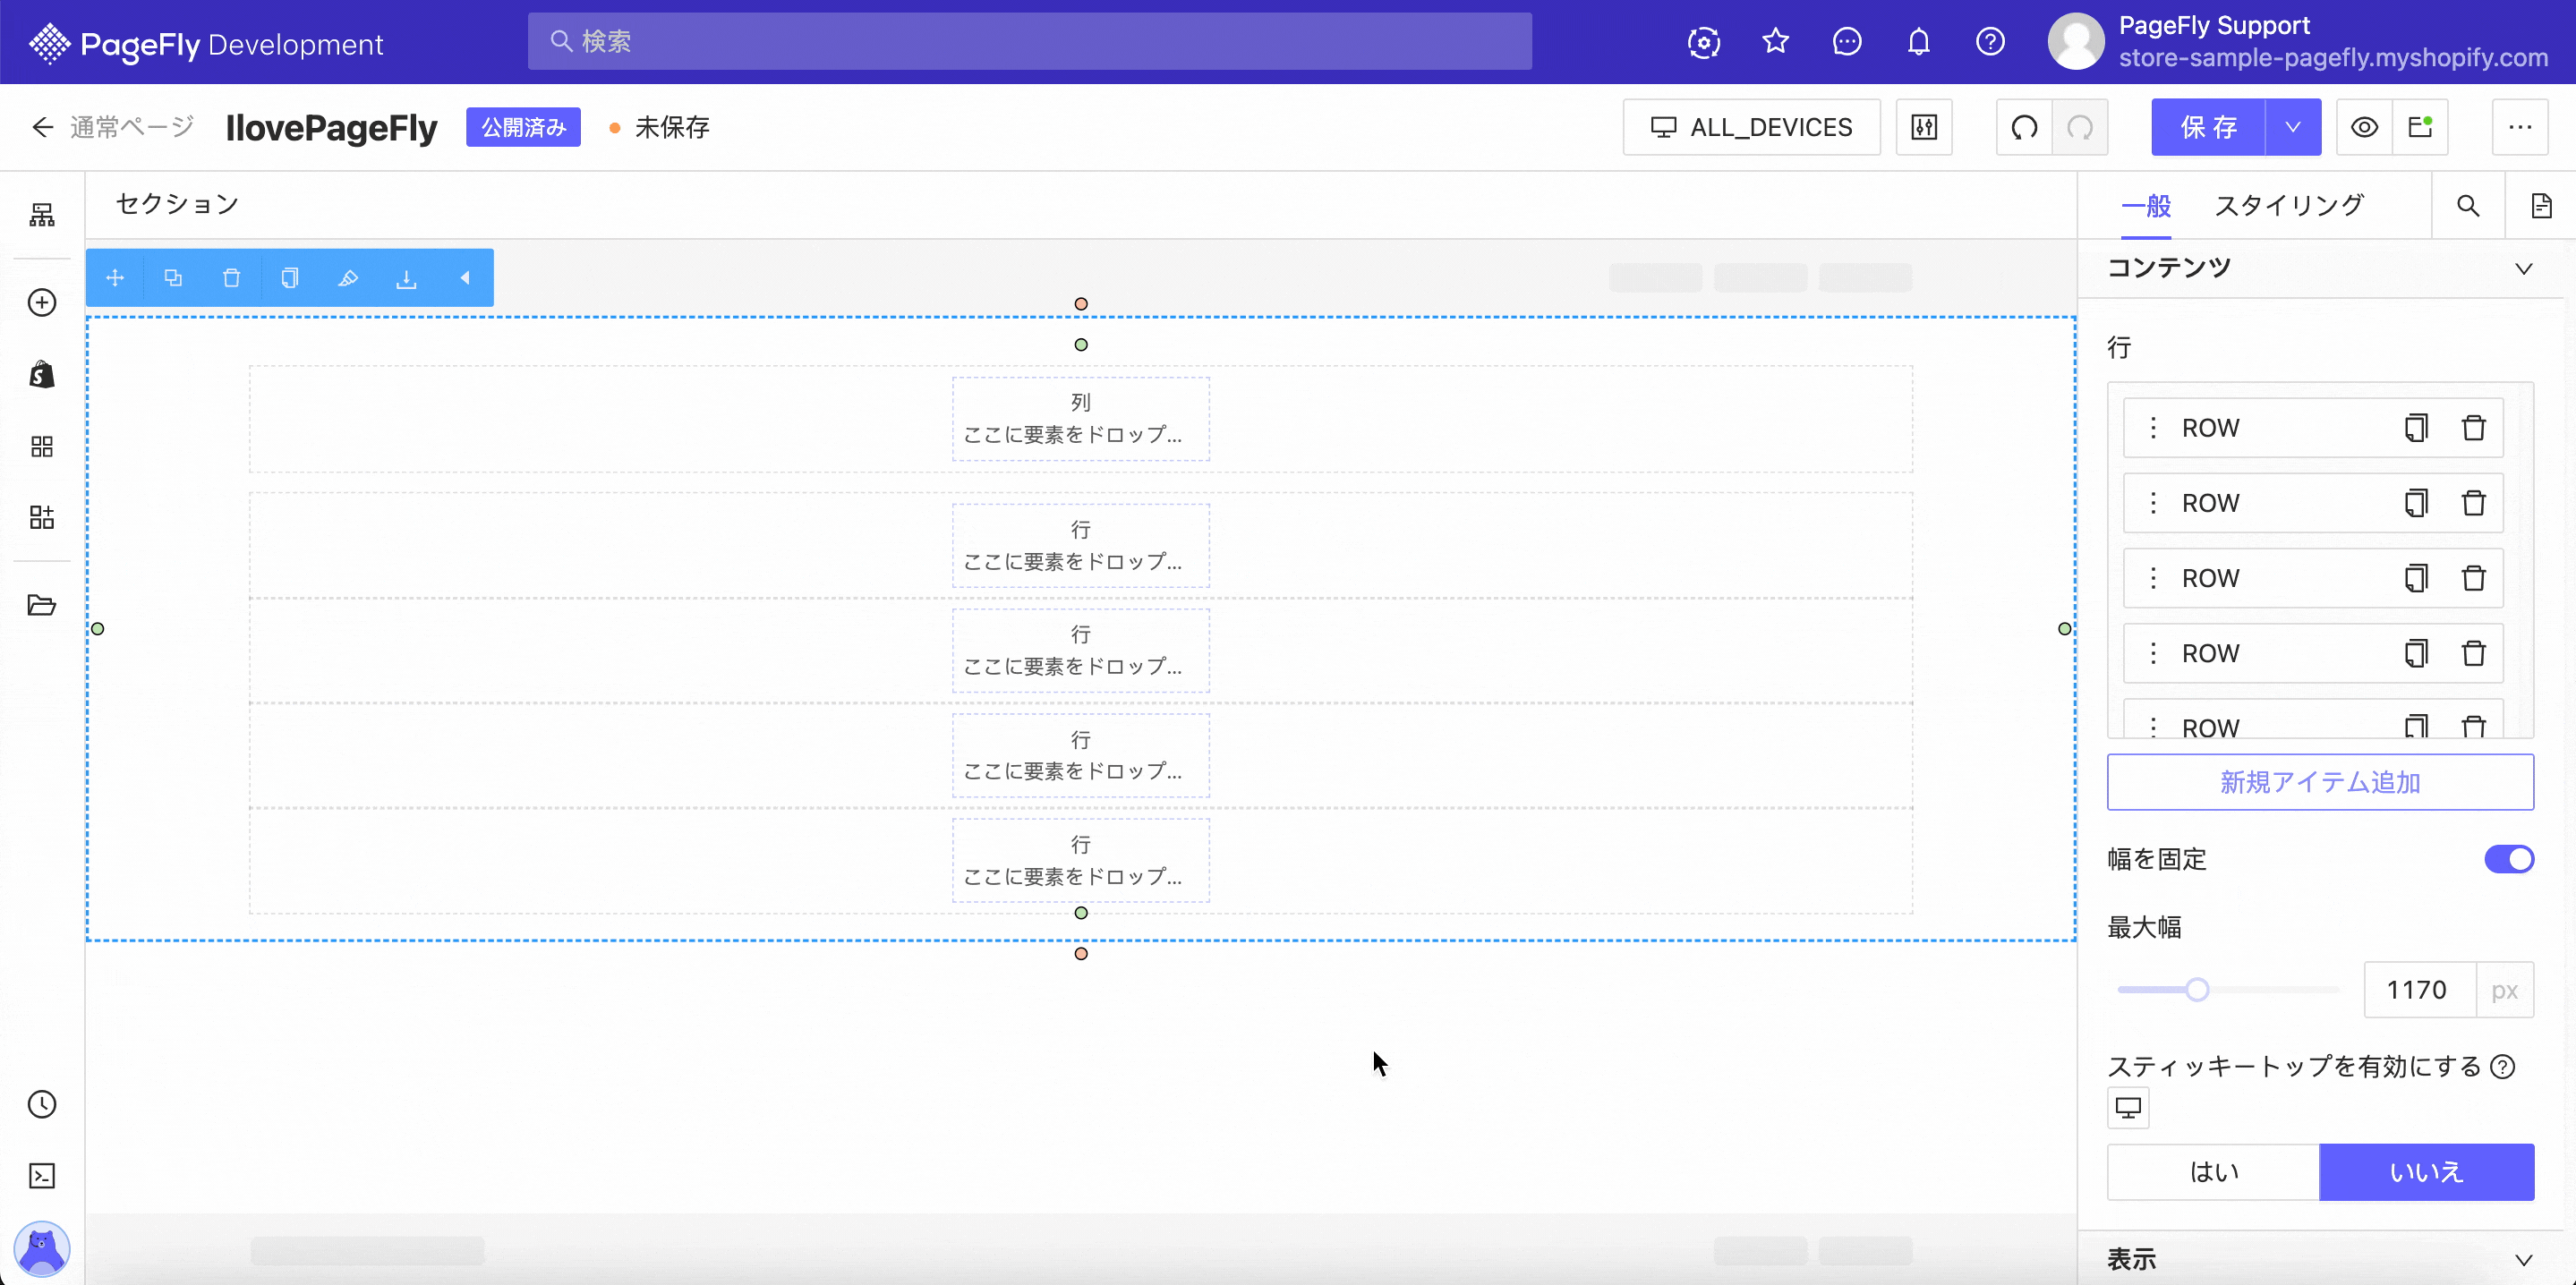Open the Shopify elements bag icon
This screenshot has height=1285, width=2576.
42,374
